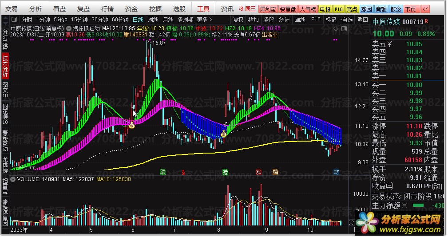The width and height of the screenshot is (448, 237).
Task: Click the 跌 event marker on chart
Action: tap(163, 172)
